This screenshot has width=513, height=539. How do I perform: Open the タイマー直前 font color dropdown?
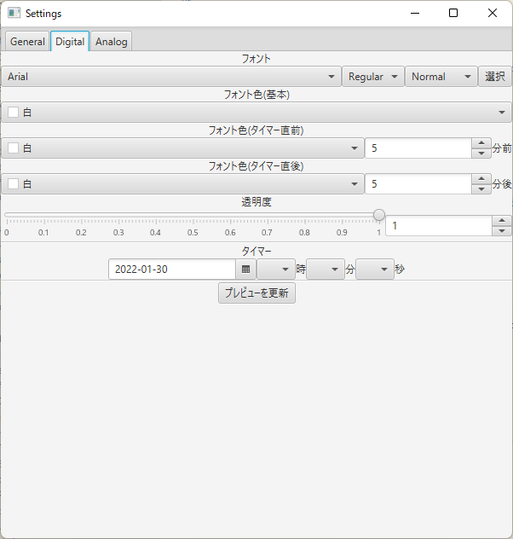182,148
